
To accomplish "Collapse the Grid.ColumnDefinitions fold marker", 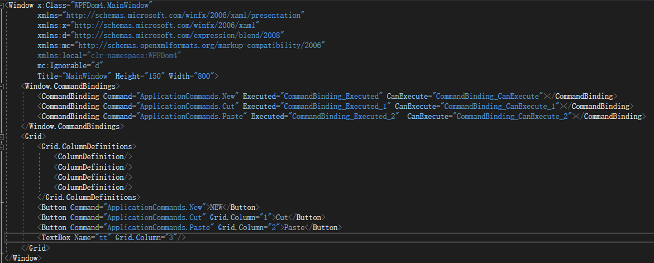I will pos(3,146).
